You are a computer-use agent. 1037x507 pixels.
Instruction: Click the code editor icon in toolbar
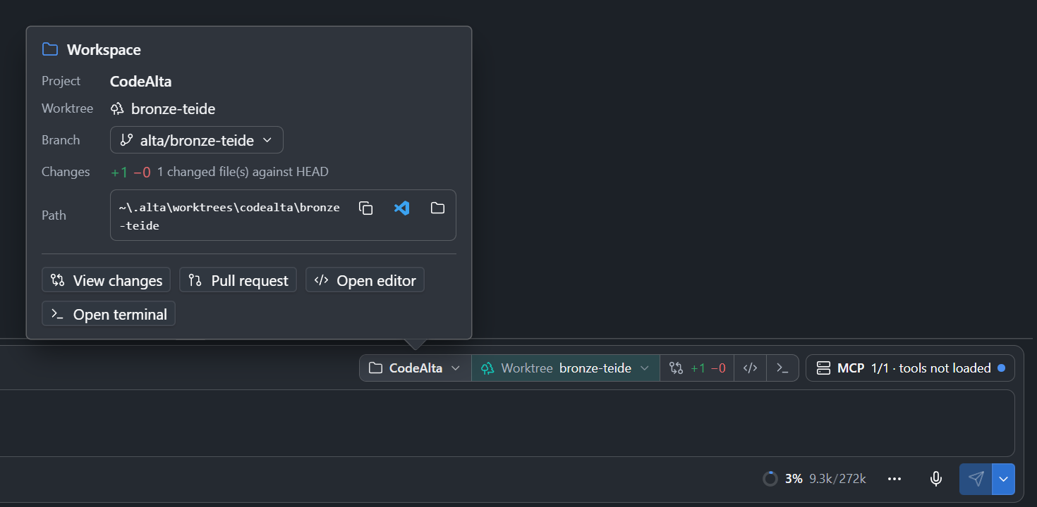coord(751,368)
